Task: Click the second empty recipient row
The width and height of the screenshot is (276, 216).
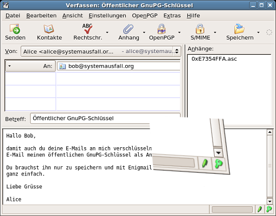Action: point(93,91)
